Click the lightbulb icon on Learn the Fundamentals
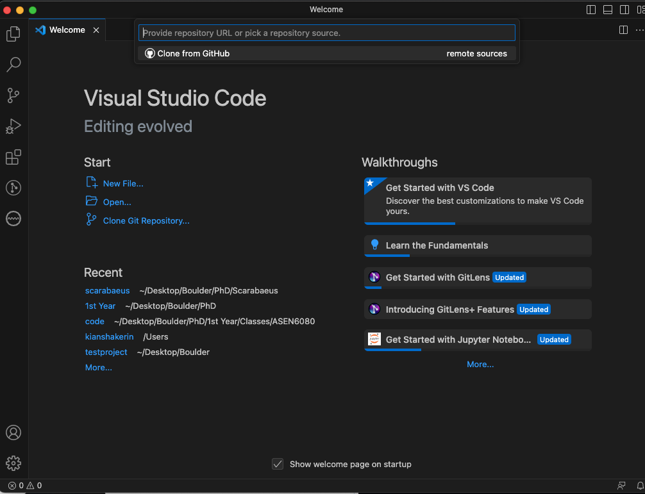 (374, 245)
